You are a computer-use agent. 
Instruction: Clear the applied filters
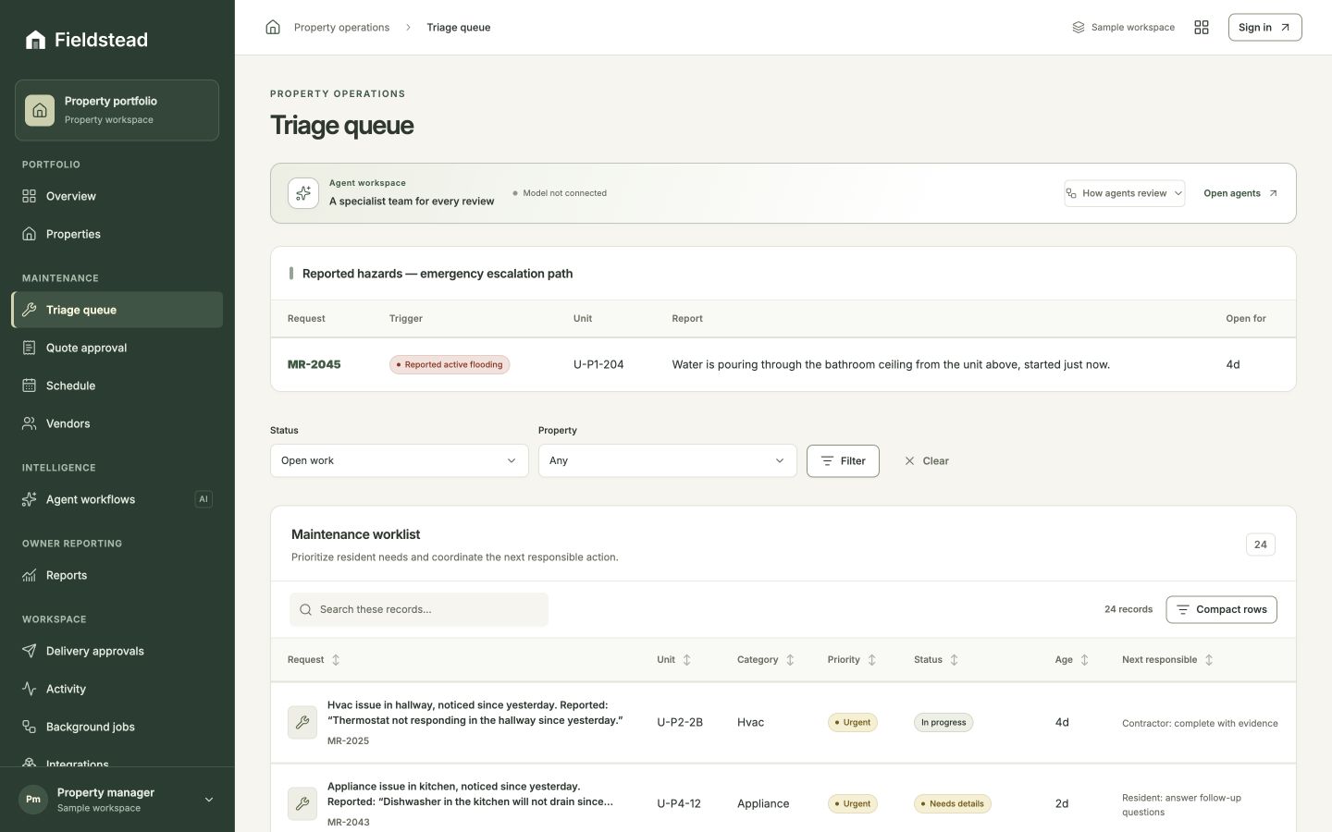927,461
